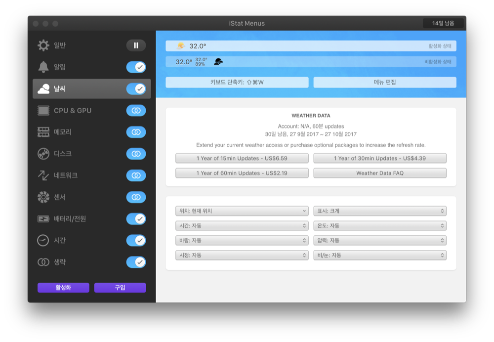The image size is (494, 342).
Task: Click the fan icon for 센서
Action: tap(43, 197)
